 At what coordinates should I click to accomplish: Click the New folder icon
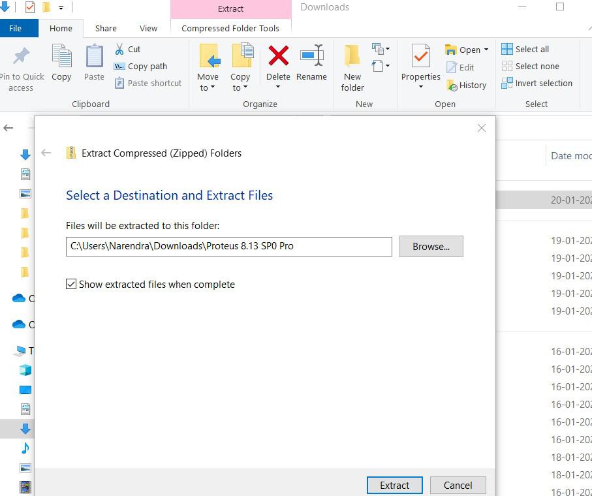click(352, 57)
